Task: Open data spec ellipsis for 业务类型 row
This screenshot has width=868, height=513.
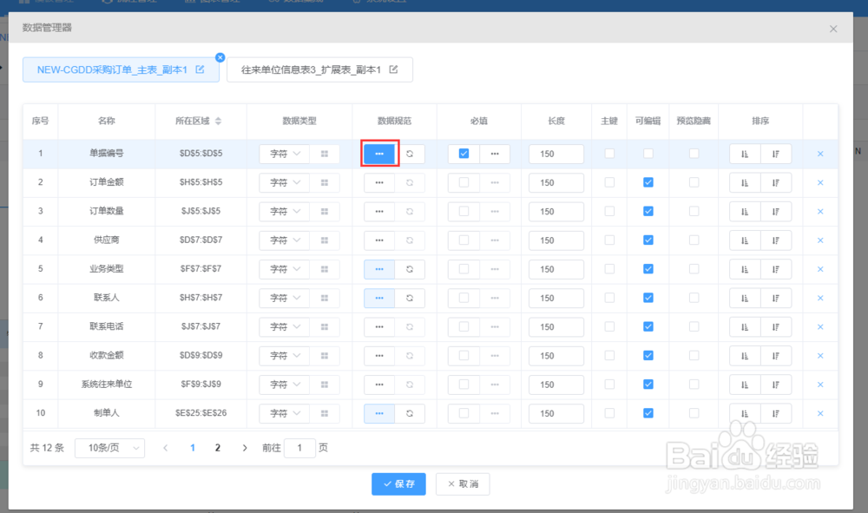Action: click(379, 269)
